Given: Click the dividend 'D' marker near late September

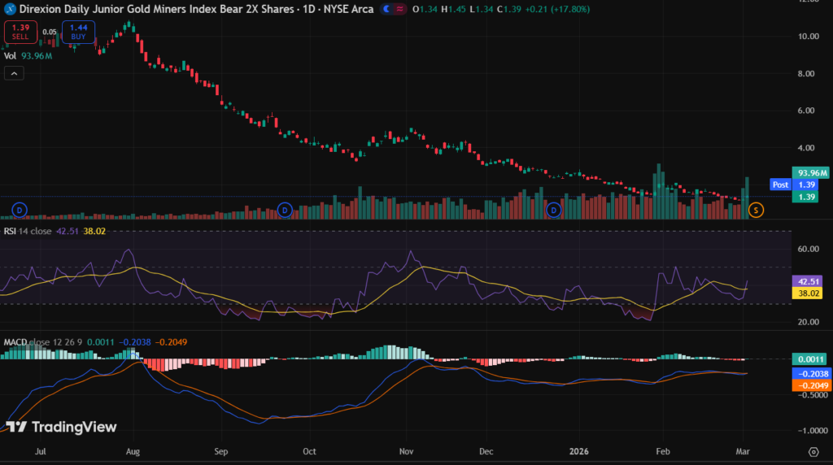Looking at the screenshot, I should [x=285, y=211].
